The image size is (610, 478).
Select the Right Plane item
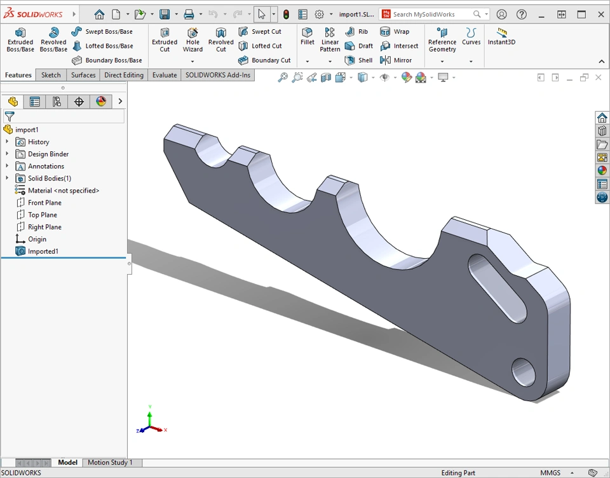(x=39, y=227)
